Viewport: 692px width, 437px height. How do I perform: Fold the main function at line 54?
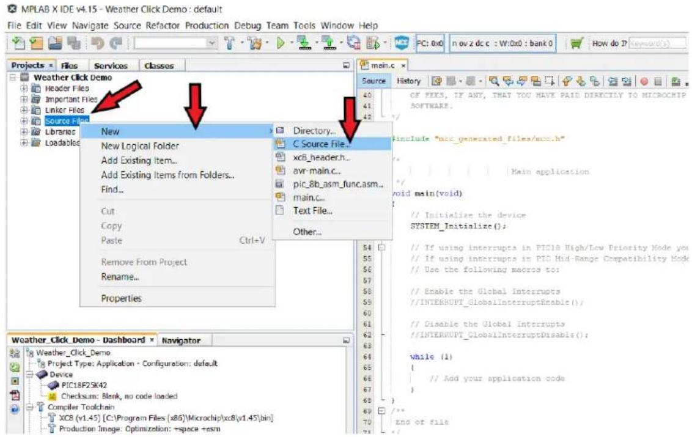click(x=381, y=248)
